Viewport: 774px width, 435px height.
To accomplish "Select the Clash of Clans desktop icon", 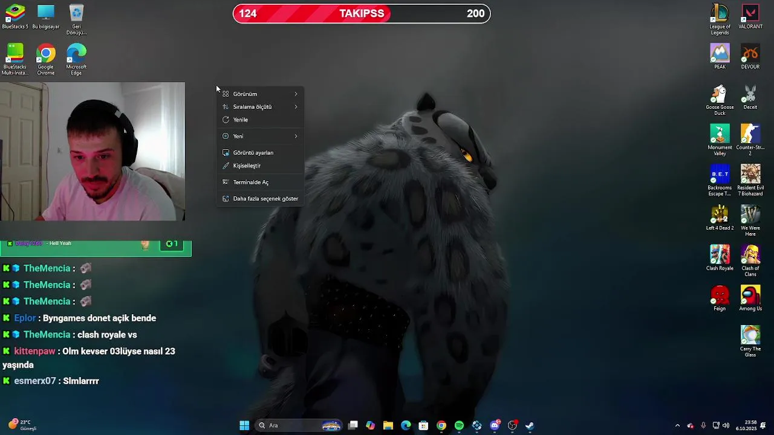I will [x=750, y=261].
